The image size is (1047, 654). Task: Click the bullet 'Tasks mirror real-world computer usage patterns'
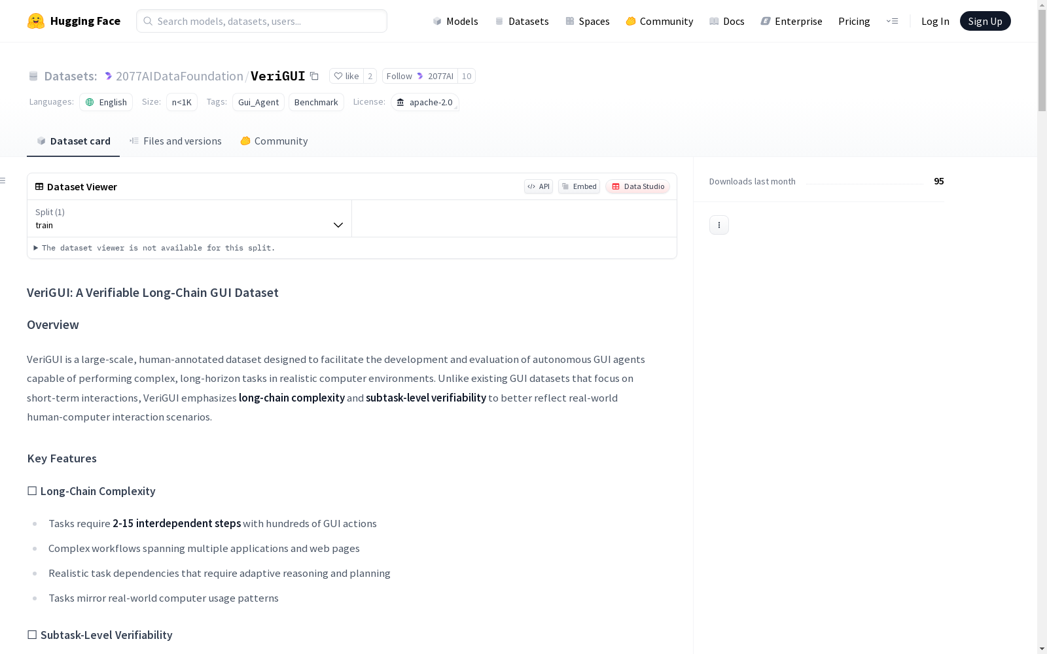tap(164, 598)
